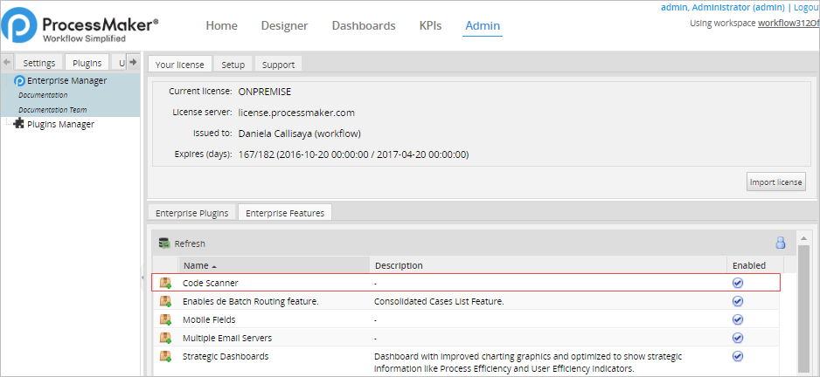This screenshot has width=820, height=377.
Task: Open the Designer menu
Action: click(x=284, y=26)
